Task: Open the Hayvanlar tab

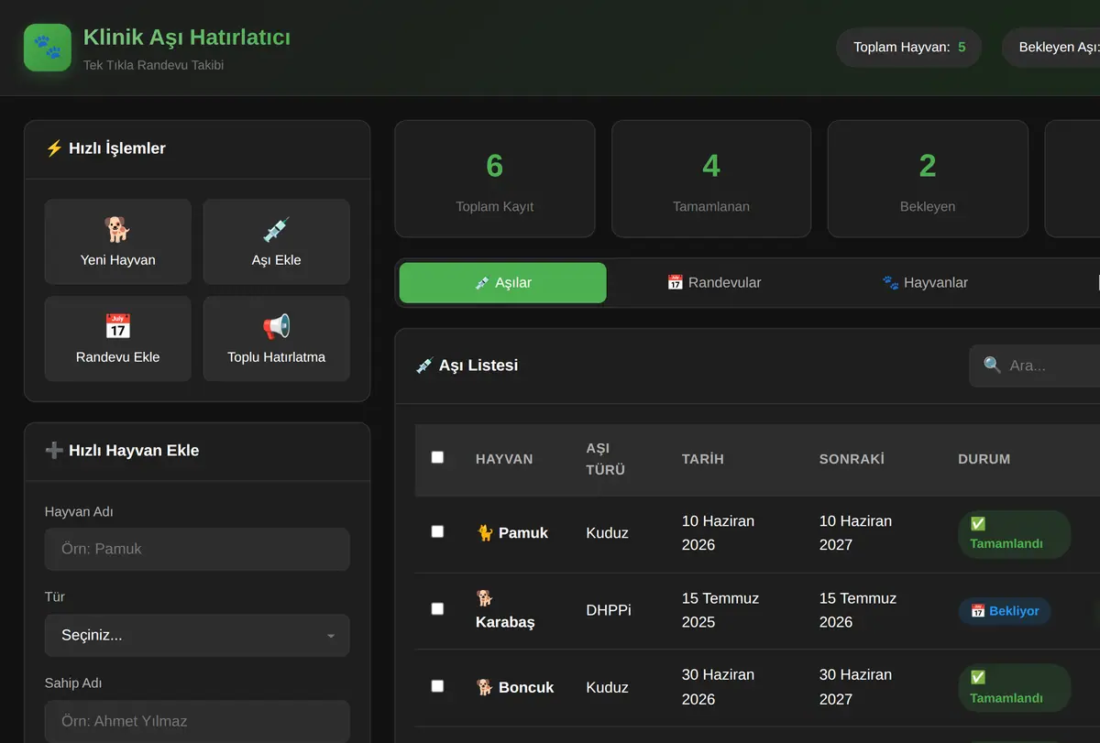Action: 925,282
